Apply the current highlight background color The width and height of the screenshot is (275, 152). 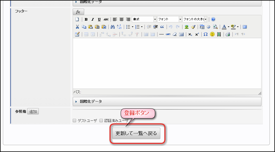coord(233,27)
